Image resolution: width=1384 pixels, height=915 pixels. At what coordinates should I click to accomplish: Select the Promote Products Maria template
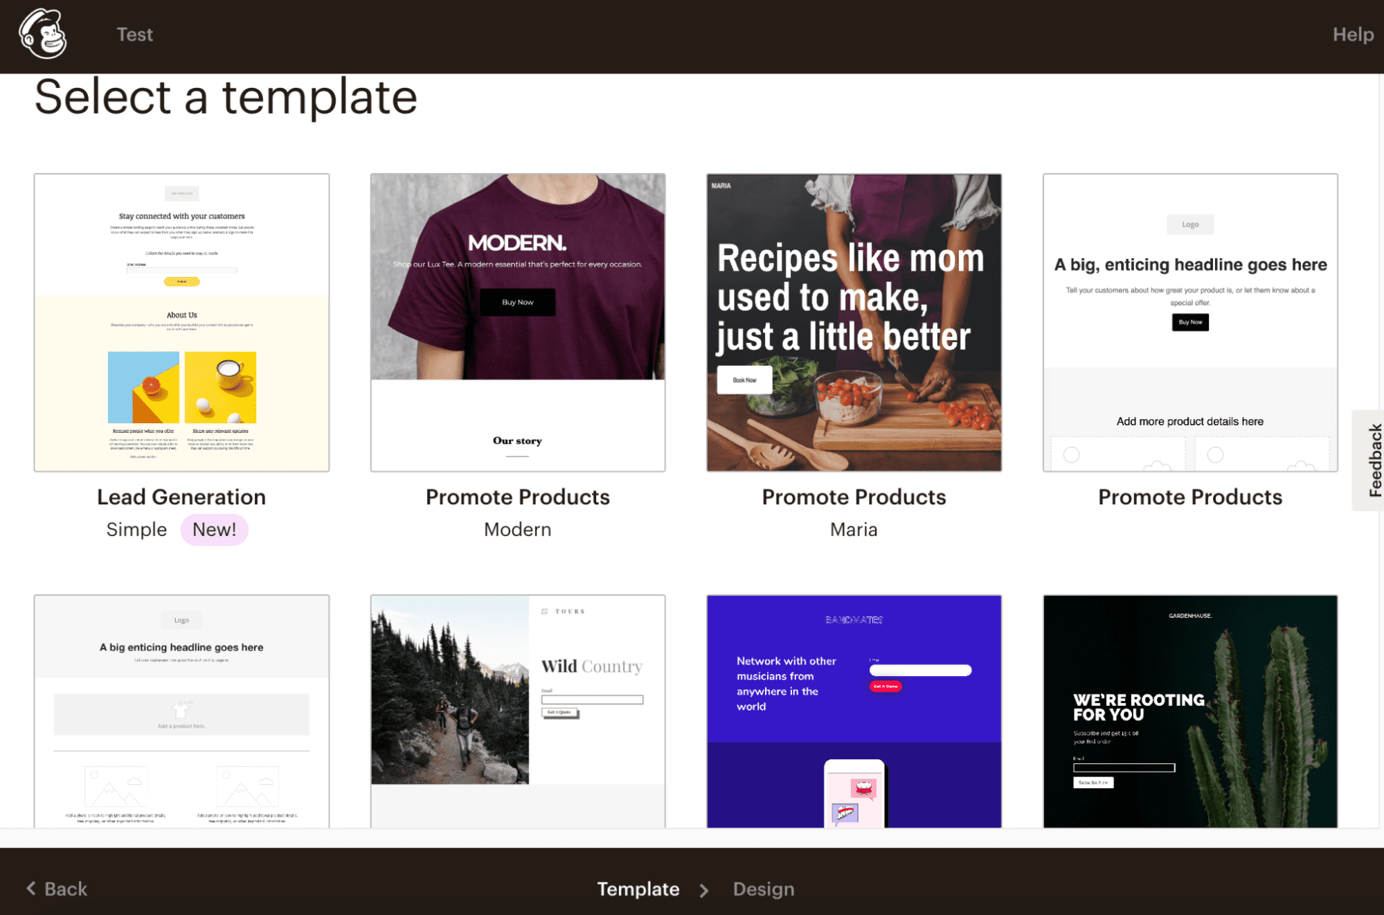pos(853,321)
